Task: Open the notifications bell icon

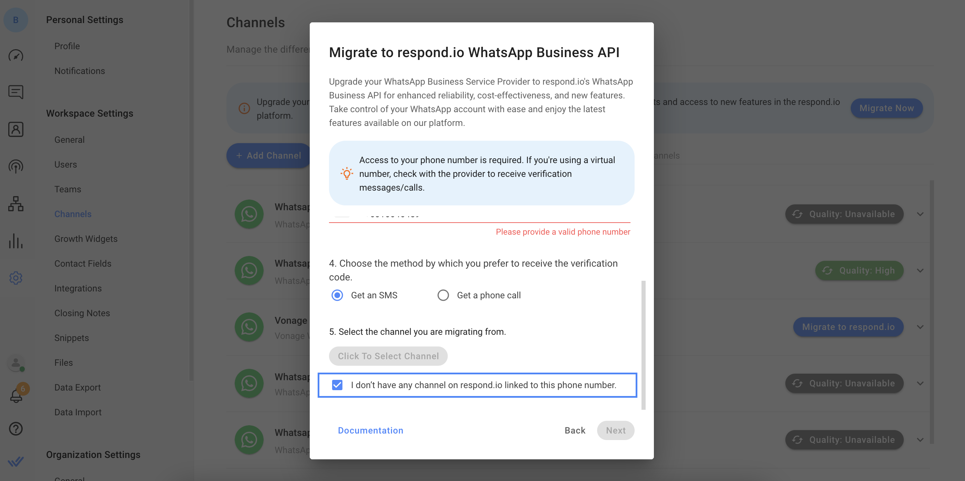Action: pyautogui.click(x=16, y=396)
